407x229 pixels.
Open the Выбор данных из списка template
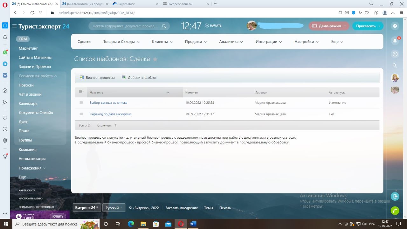click(x=108, y=103)
